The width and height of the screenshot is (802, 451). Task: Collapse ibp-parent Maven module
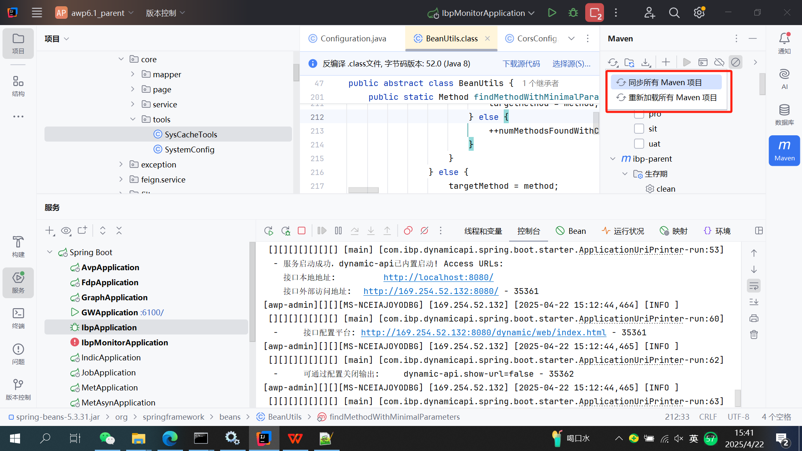click(613, 159)
